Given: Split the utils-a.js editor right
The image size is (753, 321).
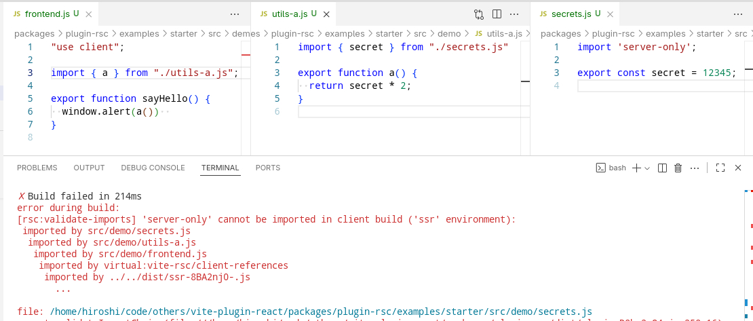Looking at the screenshot, I should click(x=497, y=14).
